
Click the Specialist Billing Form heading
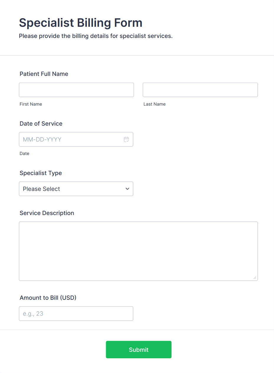click(80, 23)
